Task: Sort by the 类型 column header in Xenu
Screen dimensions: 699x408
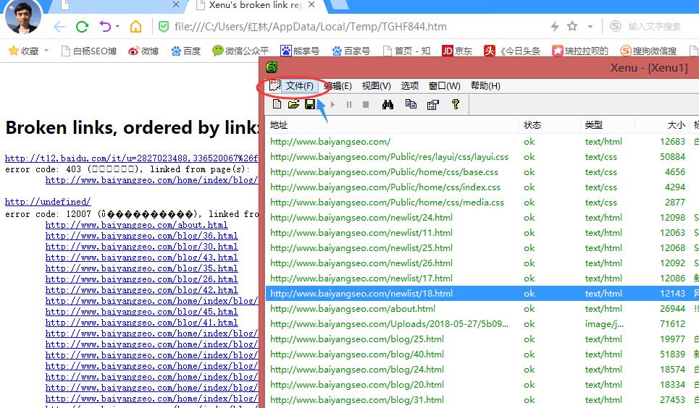Action: point(608,125)
